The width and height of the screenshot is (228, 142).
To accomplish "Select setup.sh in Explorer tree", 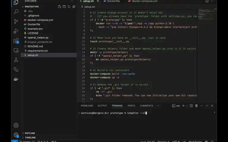I will click(49, 55).
